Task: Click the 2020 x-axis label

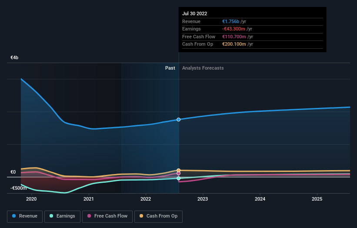Action: pos(31,199)
